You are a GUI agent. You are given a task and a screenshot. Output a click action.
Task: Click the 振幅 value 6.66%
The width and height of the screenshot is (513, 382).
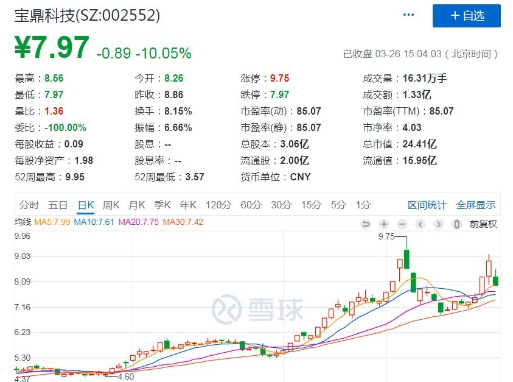(178, 127)
